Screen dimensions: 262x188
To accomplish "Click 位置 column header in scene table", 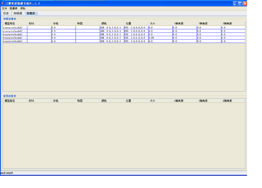I will [x=128, y=23].
